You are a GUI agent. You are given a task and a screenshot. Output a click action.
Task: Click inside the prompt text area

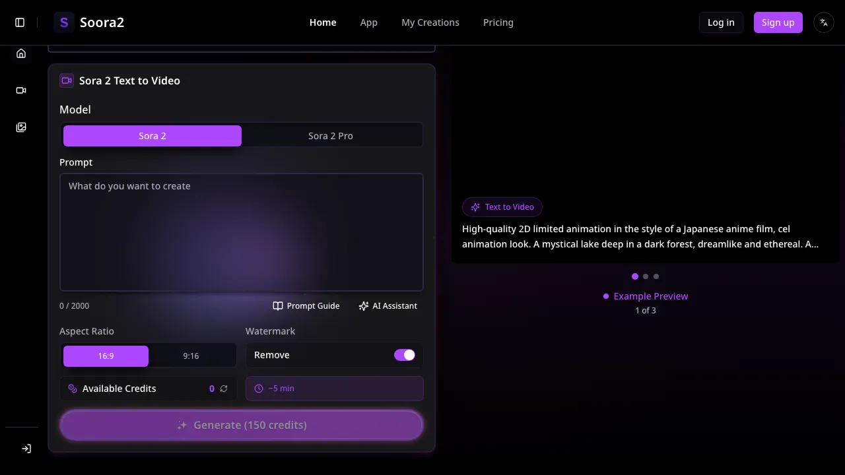pos(242,231)
